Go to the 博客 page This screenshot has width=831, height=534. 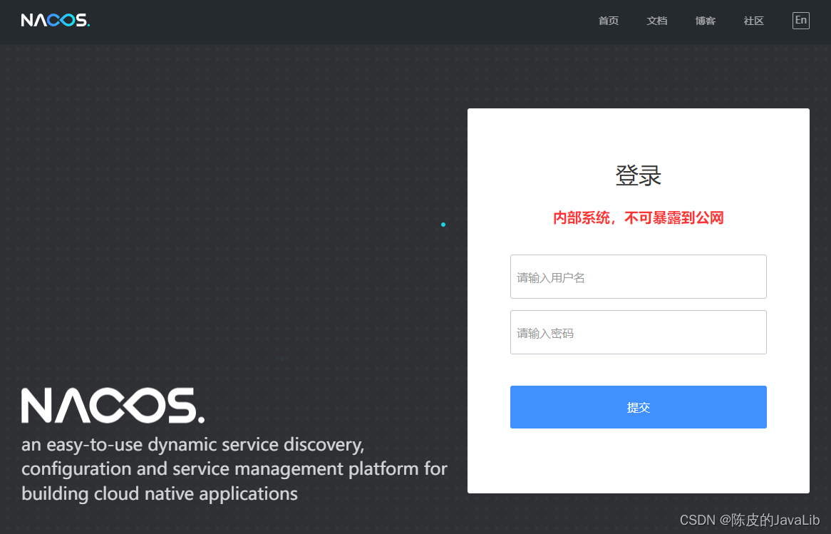[x=706, y=21]
